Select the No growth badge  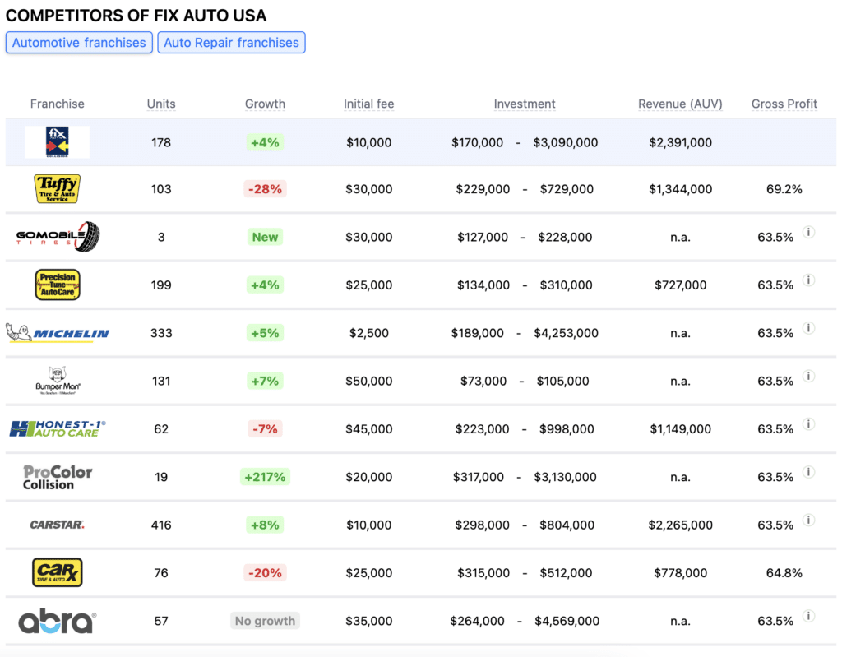[265, 621]
